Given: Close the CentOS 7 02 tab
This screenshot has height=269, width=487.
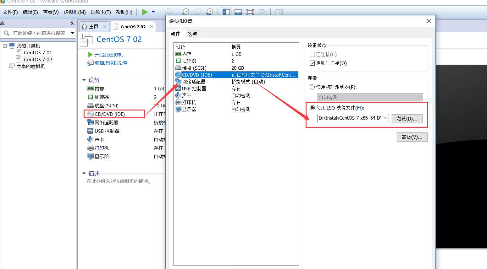Looking at the screenshot, I should pyautogui.click(x=152, y=27).
